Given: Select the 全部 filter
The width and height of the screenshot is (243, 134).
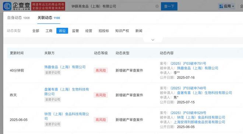Looking at the screenshot, I should pos(36,31).
